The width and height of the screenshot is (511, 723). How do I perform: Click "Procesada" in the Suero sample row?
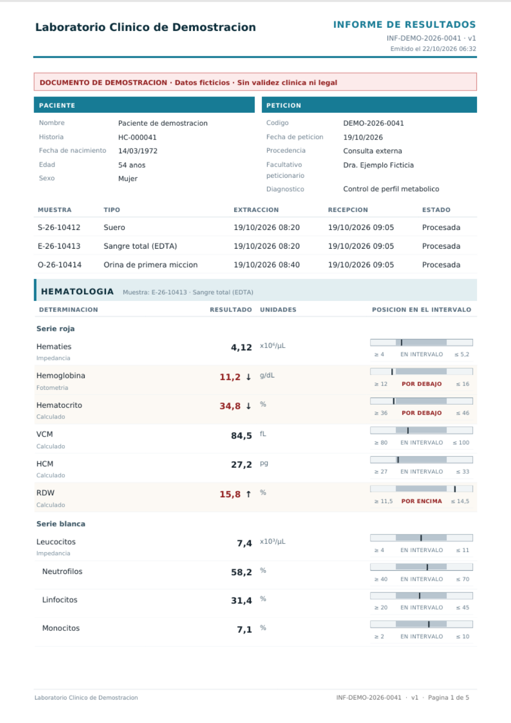(x=441, y=227)
